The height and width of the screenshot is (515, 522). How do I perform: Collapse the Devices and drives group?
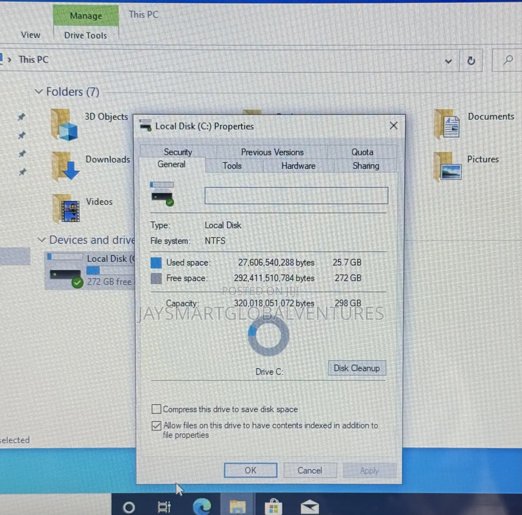coord(42,240)
